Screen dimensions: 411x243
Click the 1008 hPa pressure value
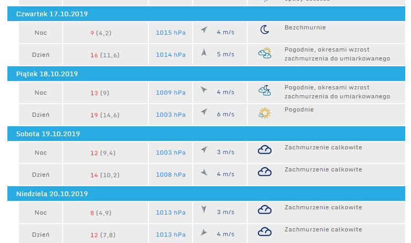(x=171, y=175)
